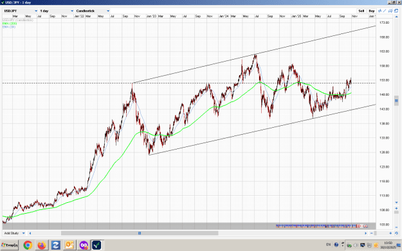Click the Jan '22 time axis label

click(79, 16)
